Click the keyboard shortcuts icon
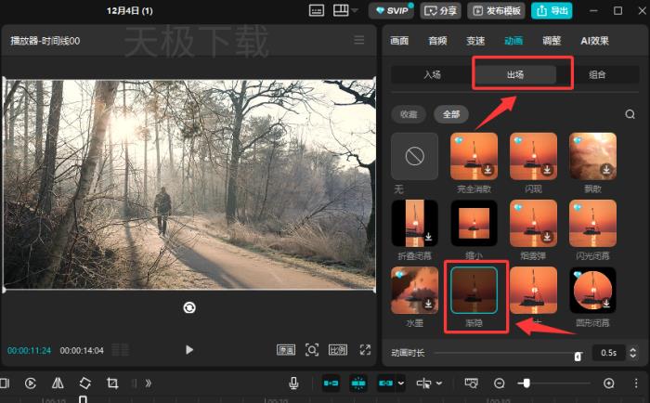The height and width of the screenshot is (403, 650). [316, 10]
